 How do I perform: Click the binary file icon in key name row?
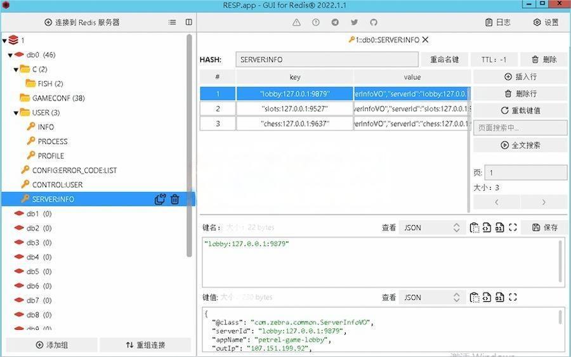(x=500, y=228)
